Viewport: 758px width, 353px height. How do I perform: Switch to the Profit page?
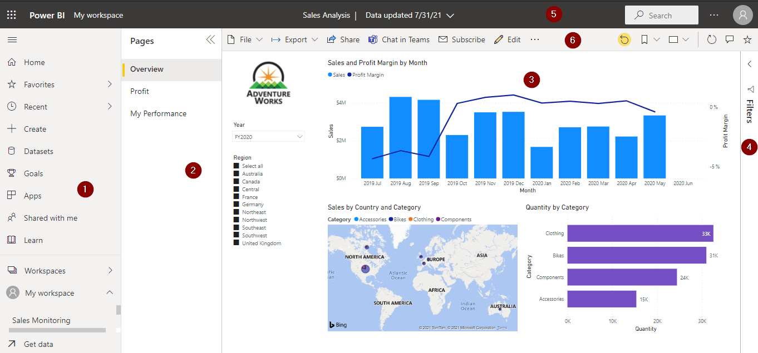coord(140,91)
